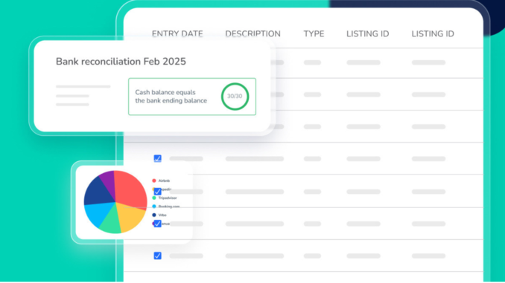Select the DESCRIPTION column header
The width and height of the screenshot is (505, 283).
[x=252, y=33]
